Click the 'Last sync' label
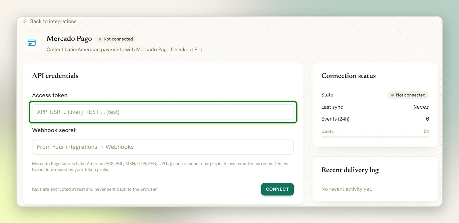This screenshot has height=223, width=459. 332,107
